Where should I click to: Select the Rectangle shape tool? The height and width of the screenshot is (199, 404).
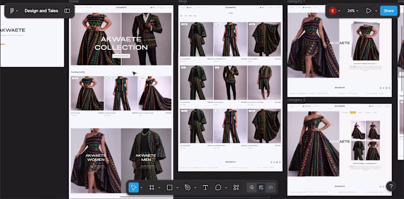170,187
